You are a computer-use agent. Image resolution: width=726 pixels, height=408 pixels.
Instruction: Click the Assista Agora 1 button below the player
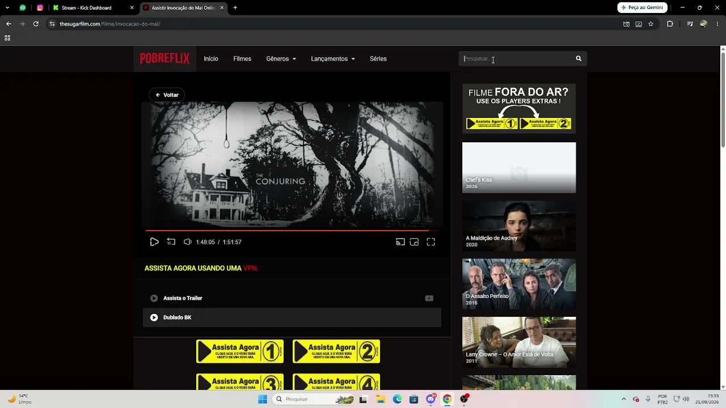pos(240,351)
